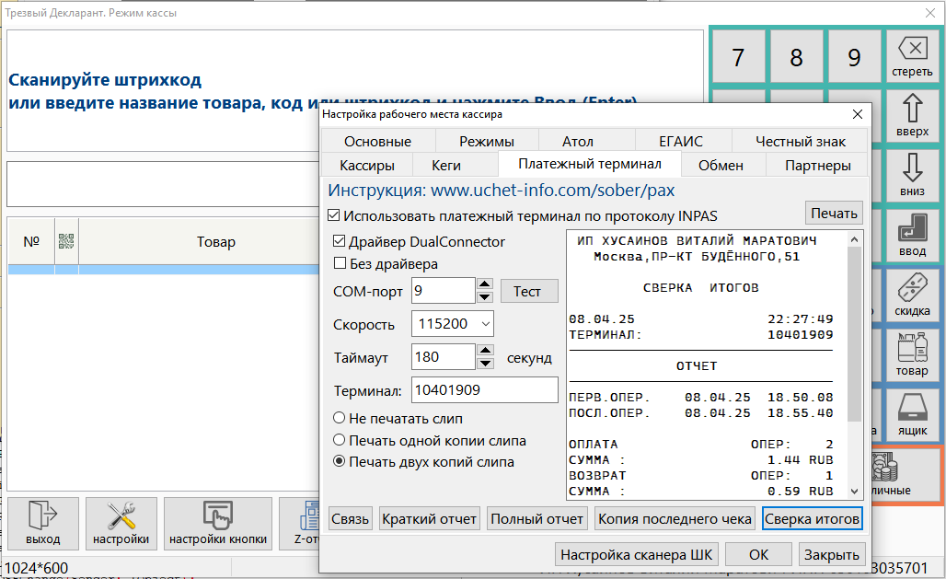Toggle the INPAS payment terminal checkbox
The height and width of the screenshot is (579, 946).
coord(335,215)
